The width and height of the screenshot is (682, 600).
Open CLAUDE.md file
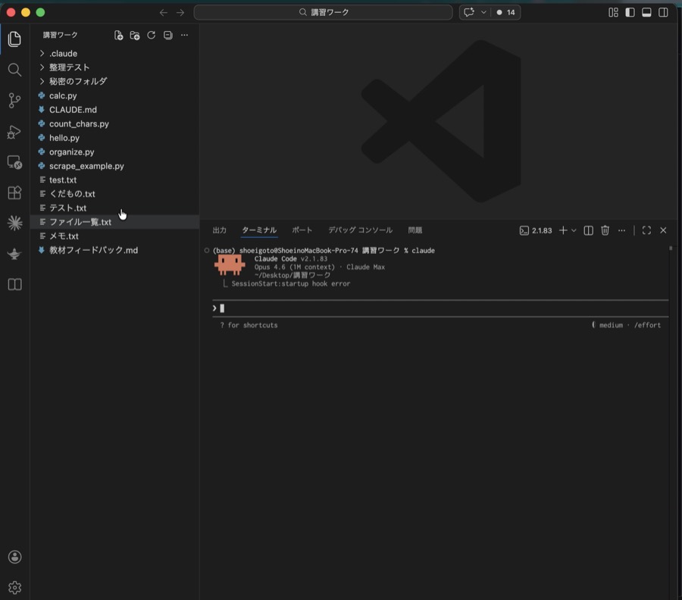pyautogui.click(x=114, y=110)
